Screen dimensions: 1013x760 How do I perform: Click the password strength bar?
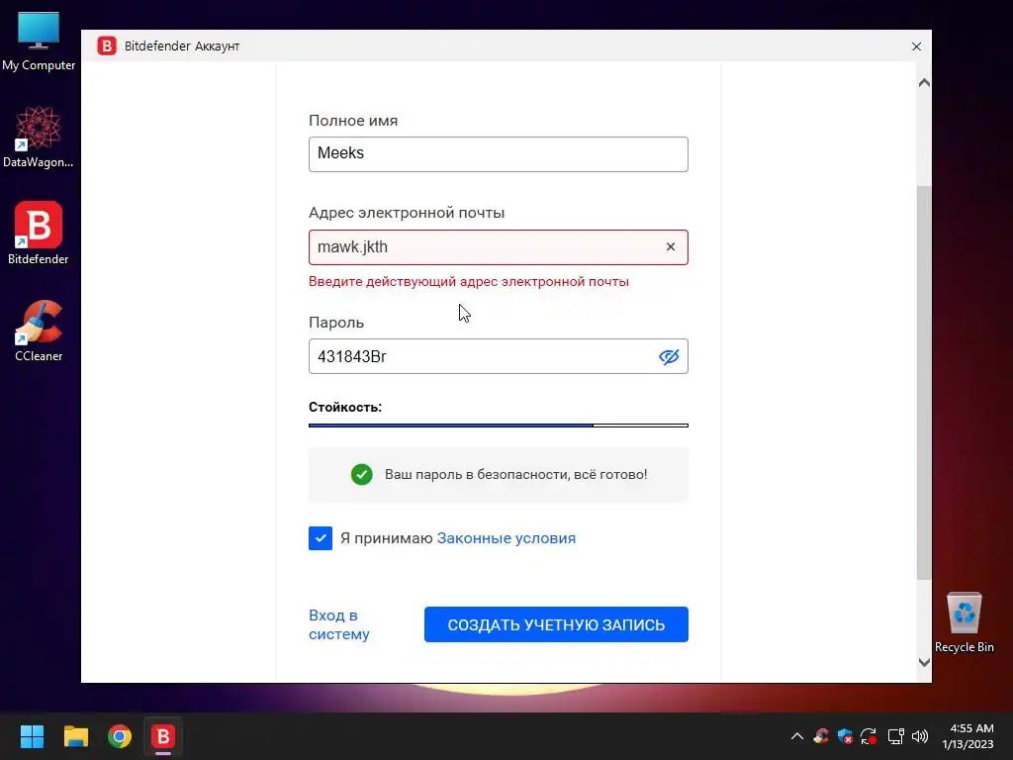(499, 426)
